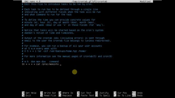Click the line 'email to the user the crontab file'
Screen dimensions: 175x98
(x=66, y=41)
